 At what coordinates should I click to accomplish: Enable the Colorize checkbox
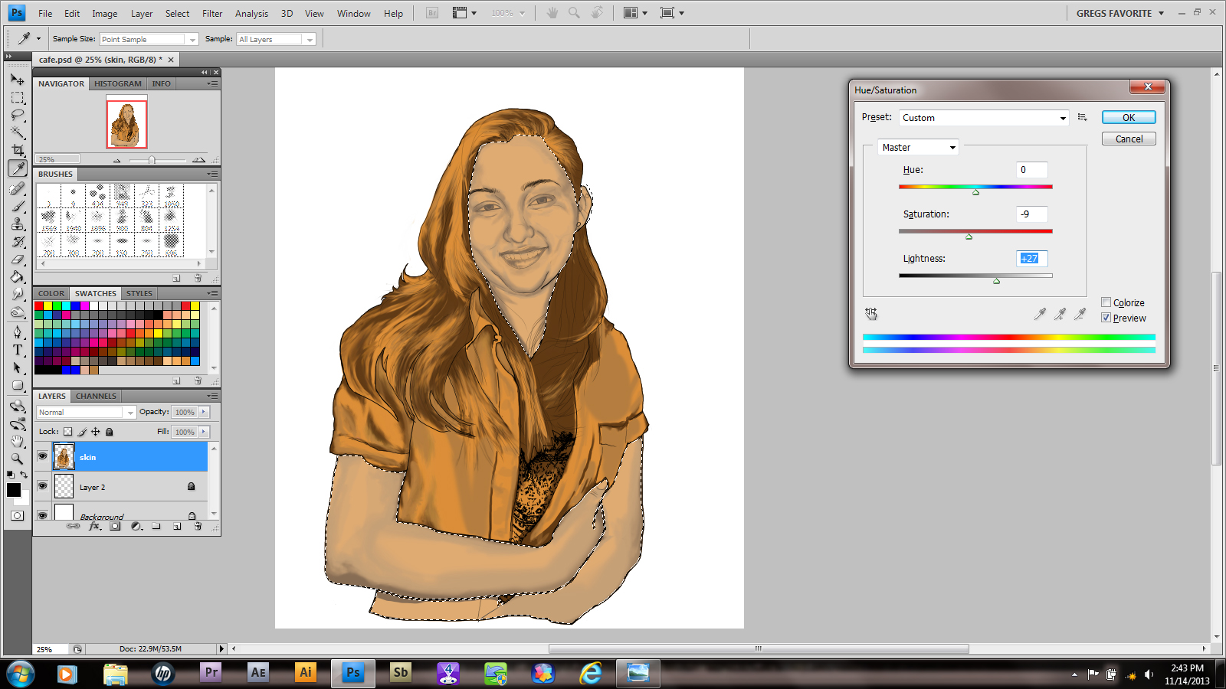(1106, 302)
